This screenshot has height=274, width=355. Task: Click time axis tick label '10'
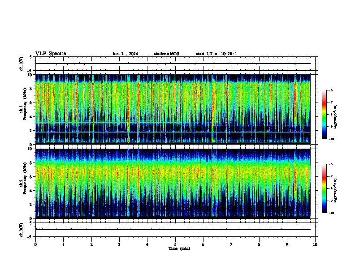coord(315,244)
